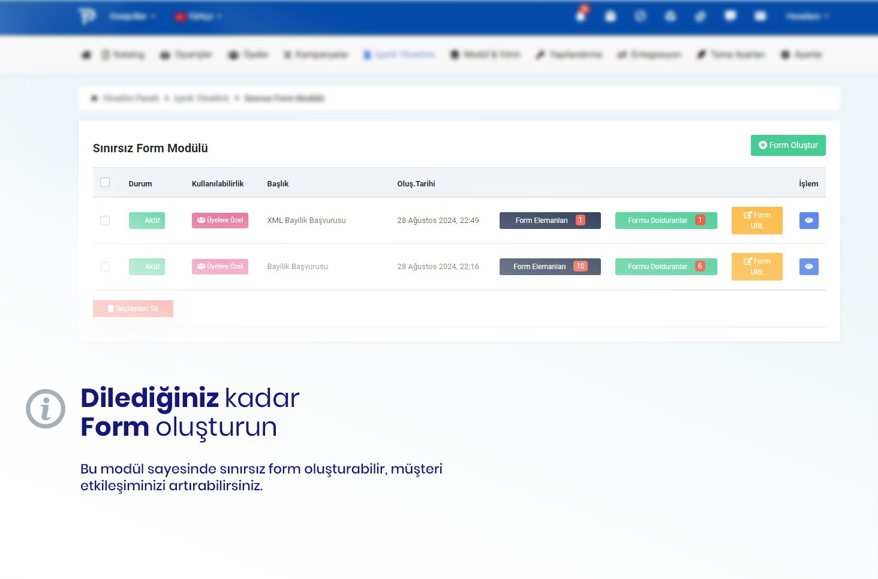Click the envelope messages icon in top bar
The image size is (878, 579).
tap(760, 16)
